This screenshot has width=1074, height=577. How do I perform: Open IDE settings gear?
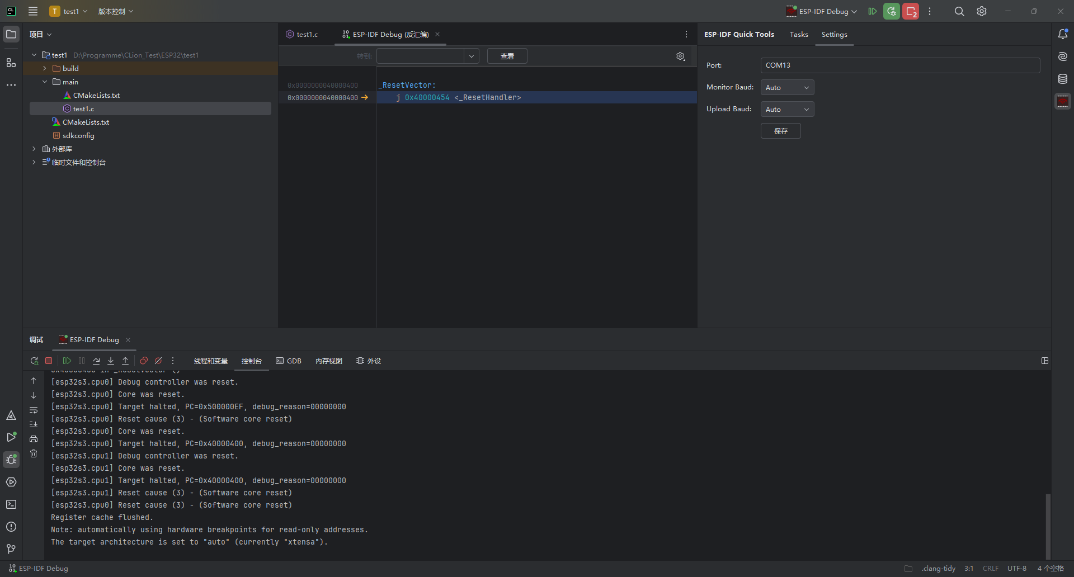click(x=982, y=11)
